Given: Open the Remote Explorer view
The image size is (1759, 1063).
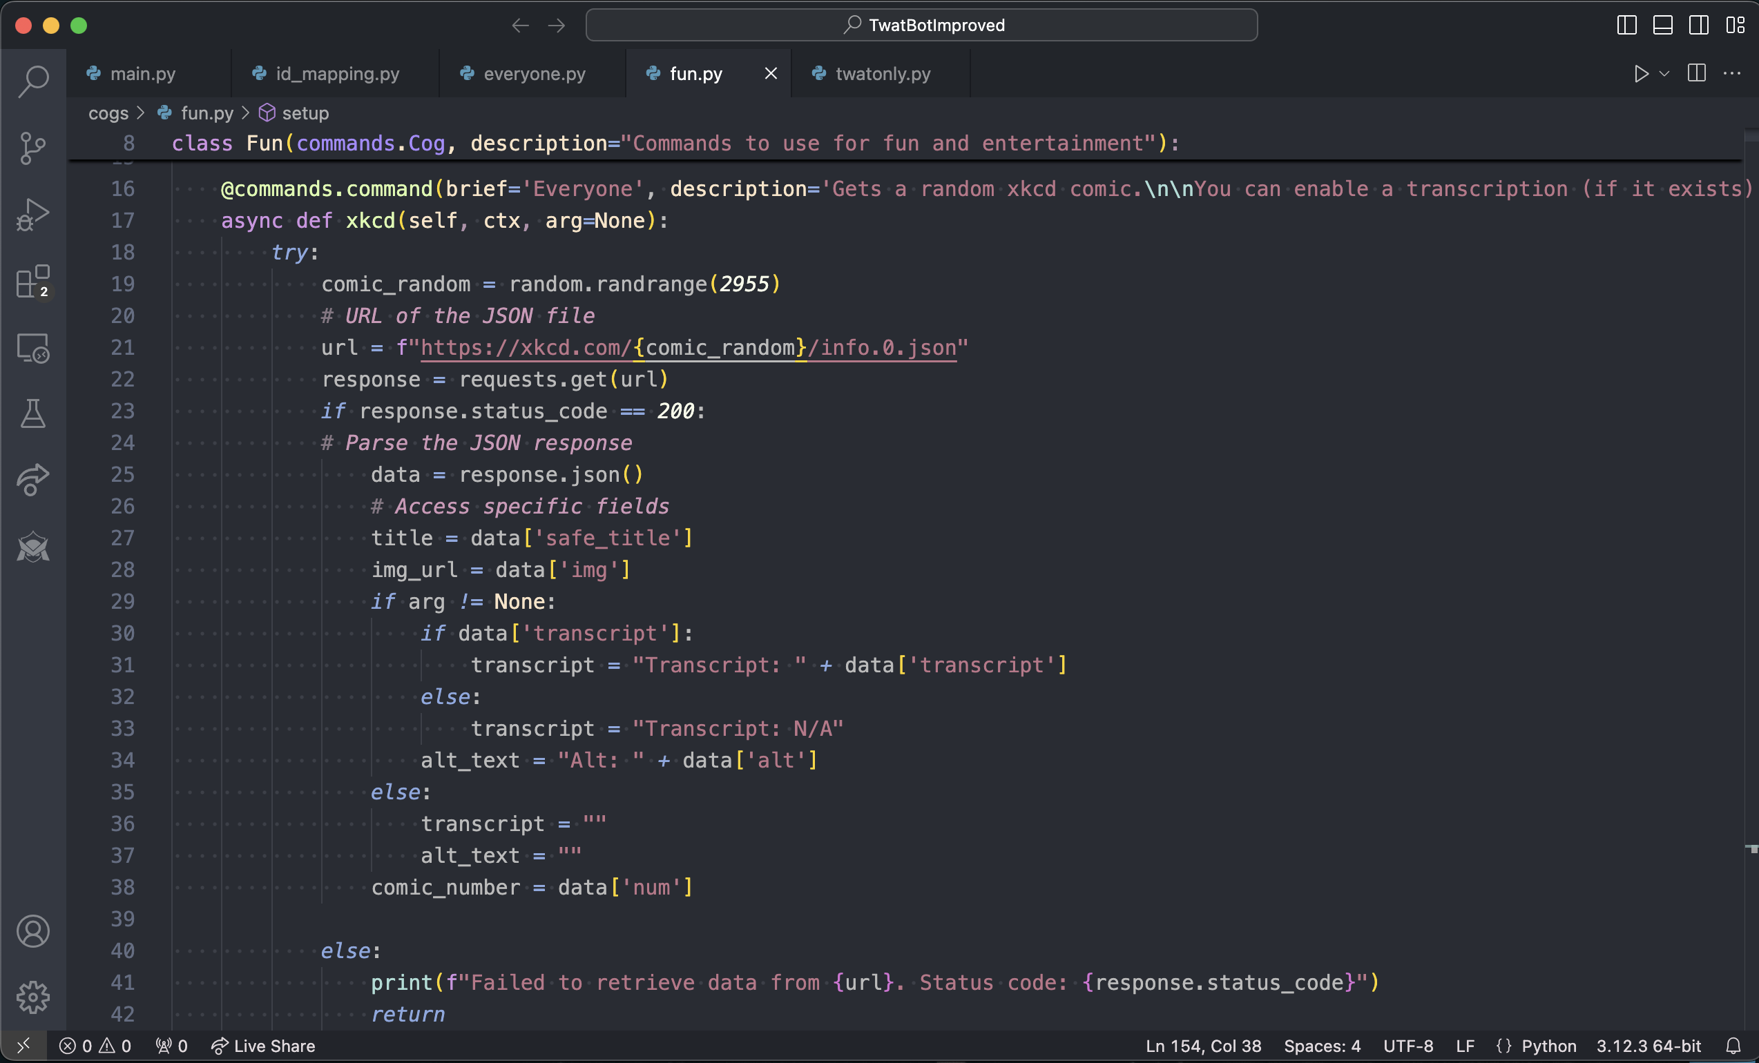Looking at the screenshot, I should [x=33, y=348].
